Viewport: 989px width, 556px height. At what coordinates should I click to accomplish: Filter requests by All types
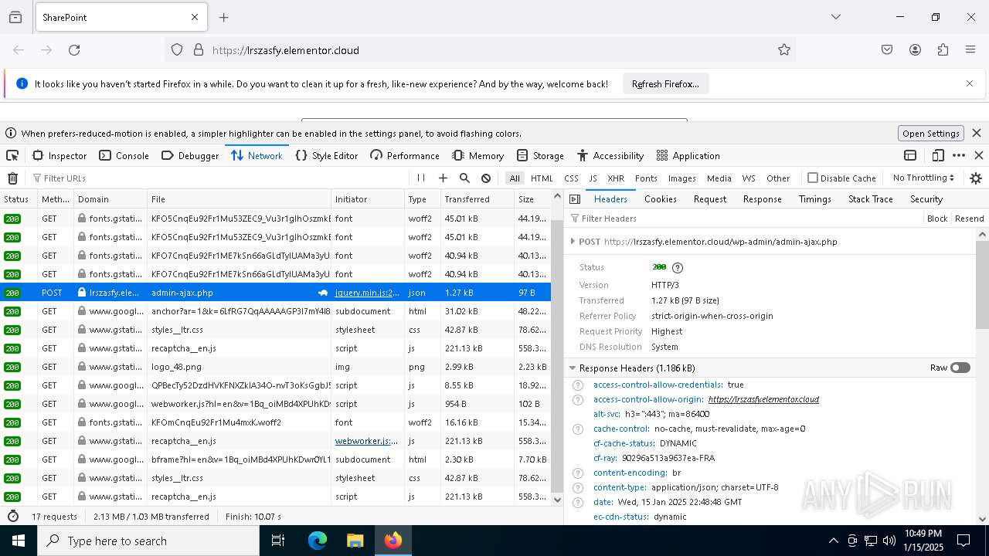[515, 178]
